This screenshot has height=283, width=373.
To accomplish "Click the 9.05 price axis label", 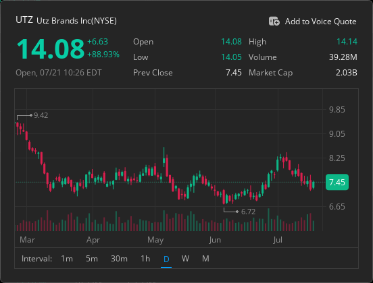I will click(337, 134).
